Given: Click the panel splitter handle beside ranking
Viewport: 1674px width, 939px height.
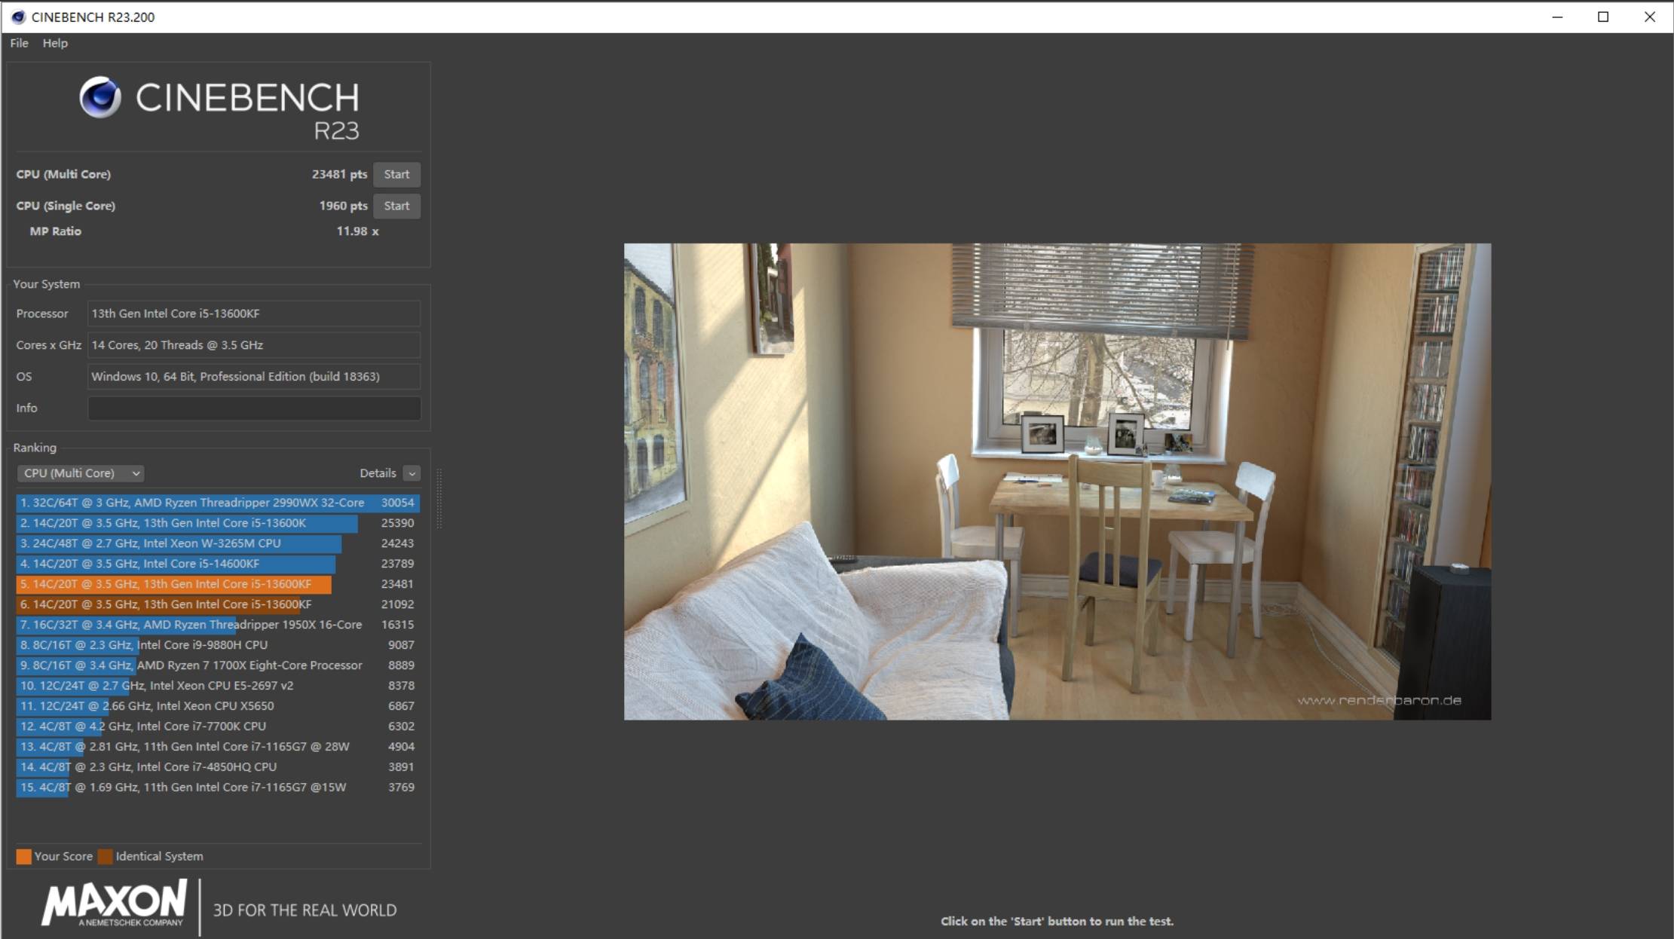Looking at the screenshot, I should tap(439, 497).
